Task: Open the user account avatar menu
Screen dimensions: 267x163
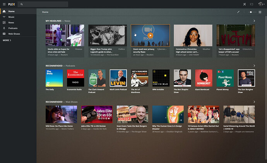Action: pos(261,4)
